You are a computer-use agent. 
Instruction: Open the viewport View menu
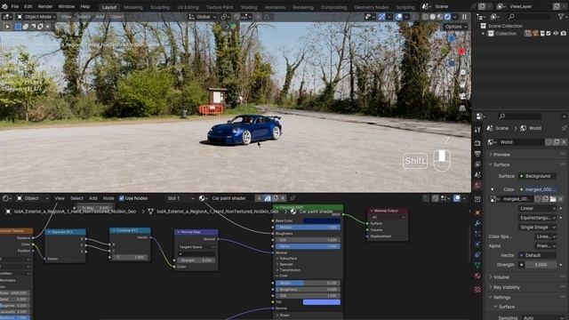[67, 17]
